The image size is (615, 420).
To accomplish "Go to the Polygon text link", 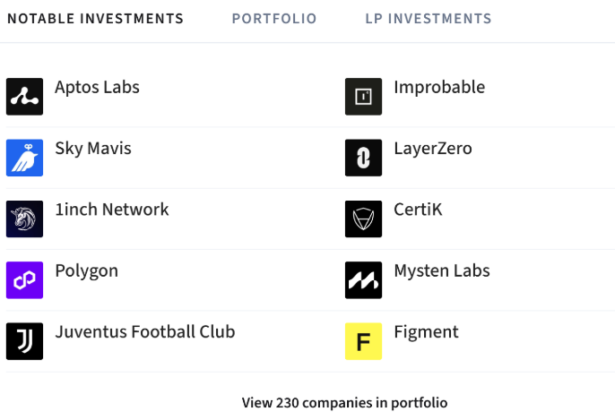I will tap(86, 270).
